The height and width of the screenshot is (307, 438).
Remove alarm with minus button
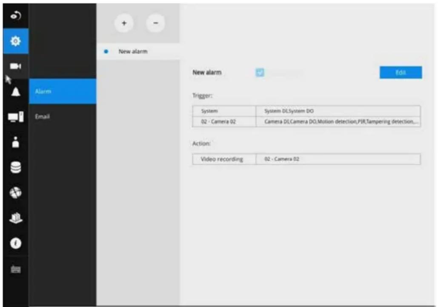[x=156, y=23]
